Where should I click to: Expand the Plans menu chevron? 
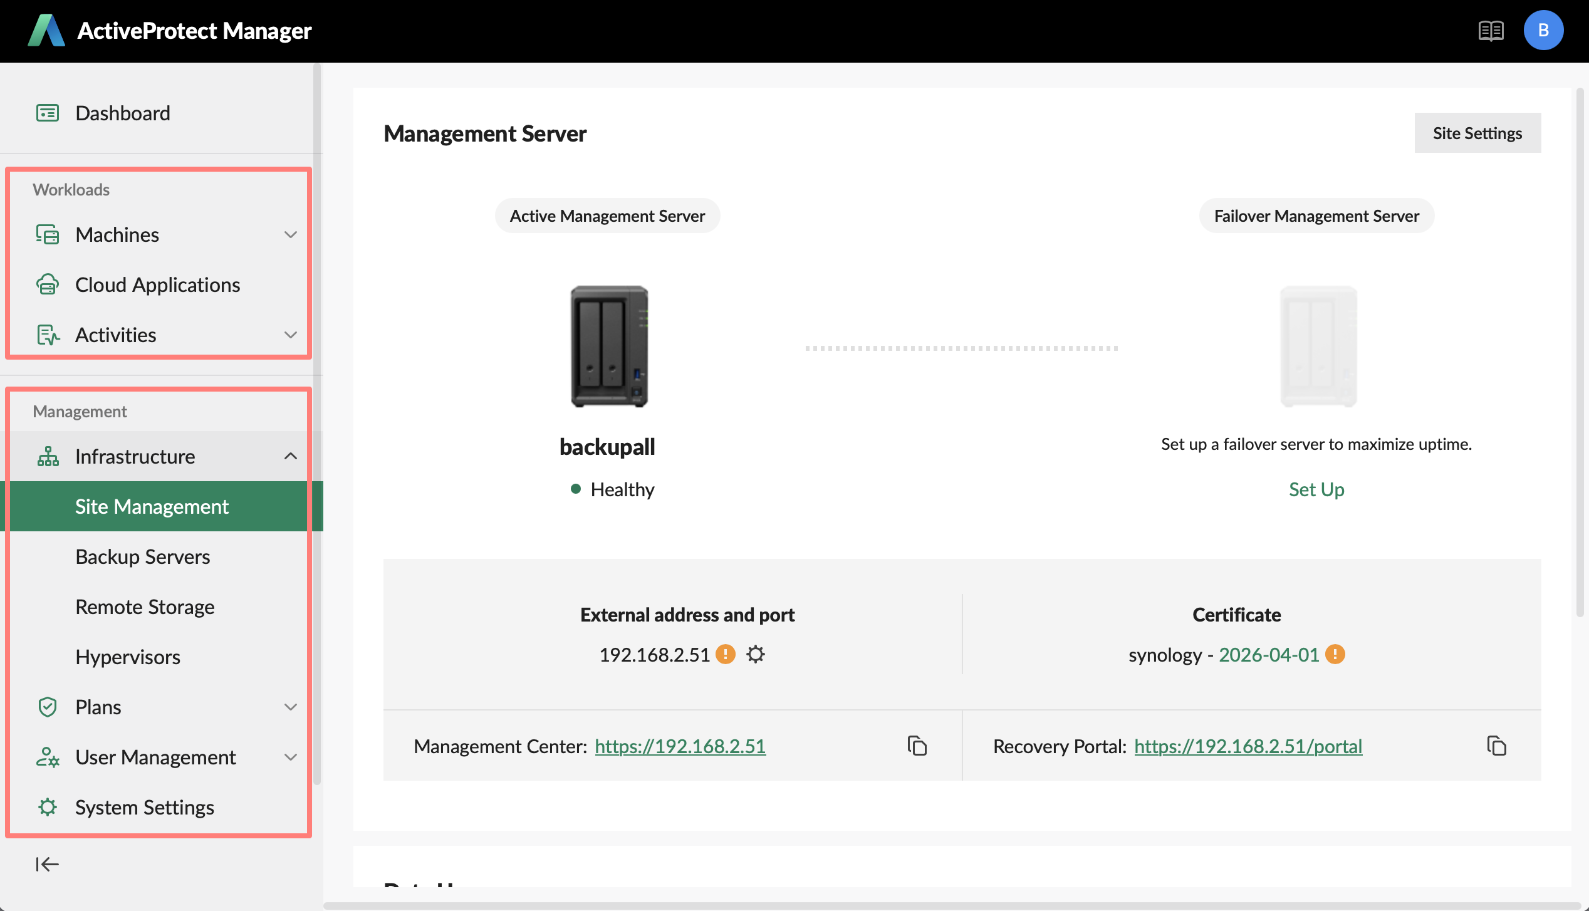(291, 707)
